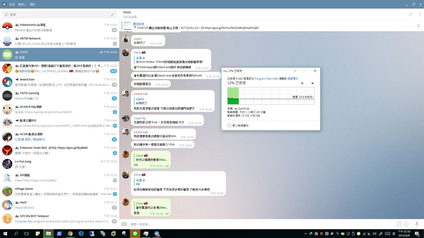
Task: Launch Google Chrome from the taskbar
Action: [x=70, y=233]
